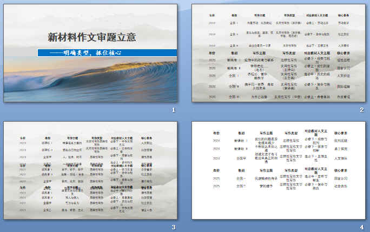Click the 核心素养 header at top of slide 4
This screenshot has width=370, height=232.
pyautogui.click(x=342, y=132)
